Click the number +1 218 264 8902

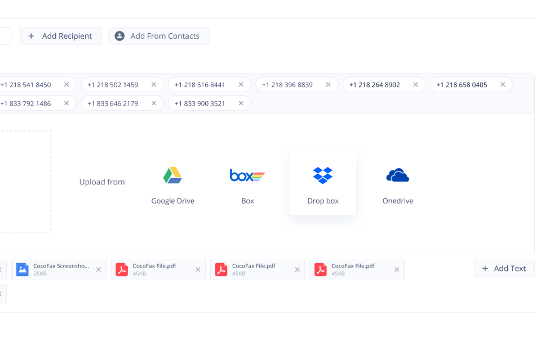coord(375,85)
